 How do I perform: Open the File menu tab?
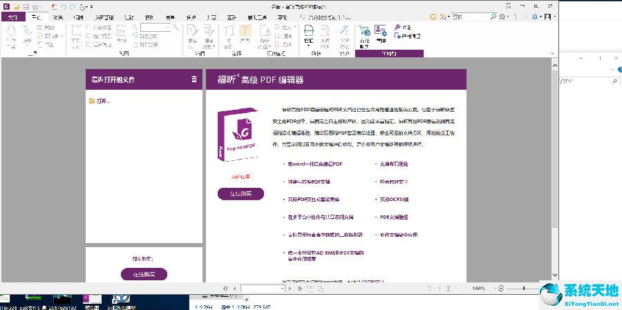(x=13, y=17)
